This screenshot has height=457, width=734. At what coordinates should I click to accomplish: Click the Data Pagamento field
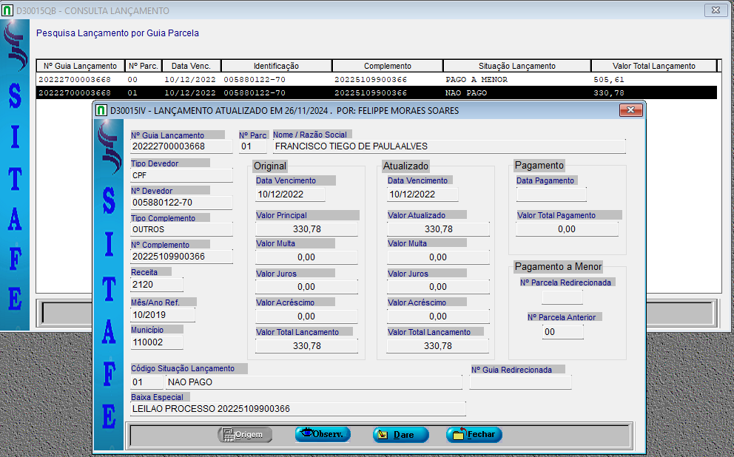click(551, 194)
